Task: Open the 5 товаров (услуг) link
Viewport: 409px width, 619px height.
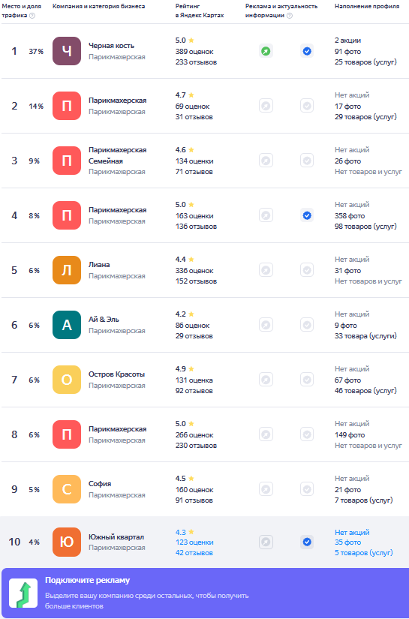Action: [364, 553]
